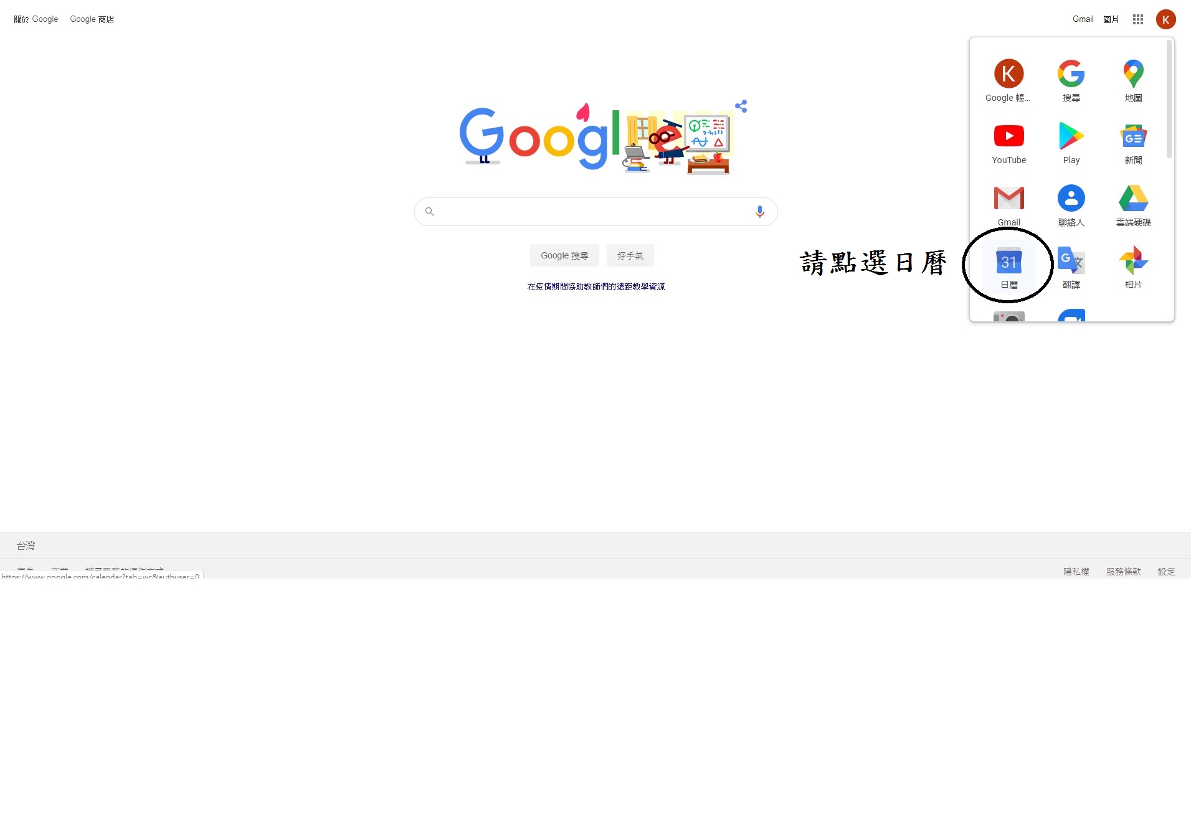Share the Google doodle via share icon
The width and height of the screenshot is (1191, 817).
[741, 106]
